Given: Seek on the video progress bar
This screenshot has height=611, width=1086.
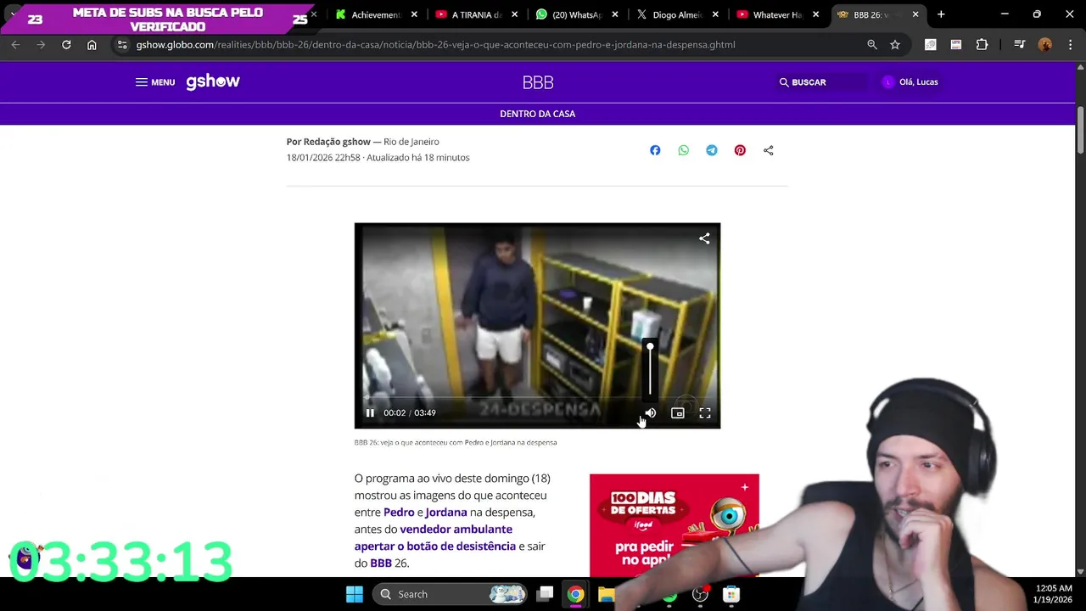Looking at the screenshot, I should [537, 397].
